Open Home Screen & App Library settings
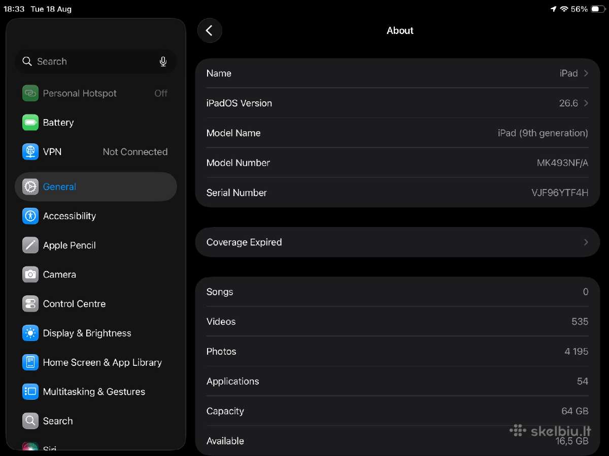 (96, 363)
